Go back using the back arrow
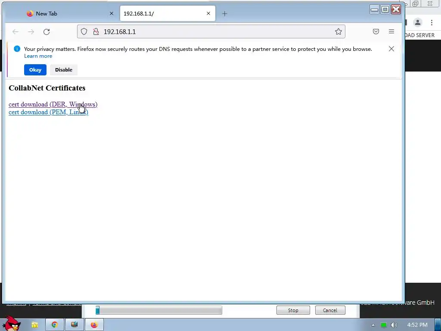 16,32
